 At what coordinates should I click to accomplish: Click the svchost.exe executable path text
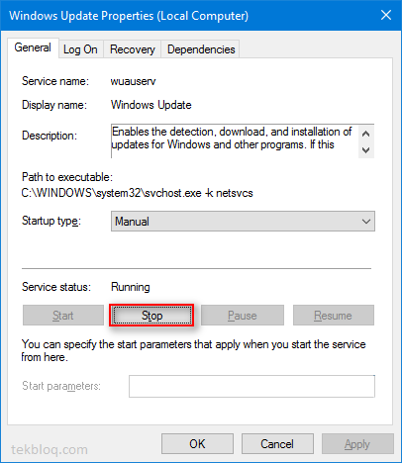pyautogui.click(x=138, y=193)
